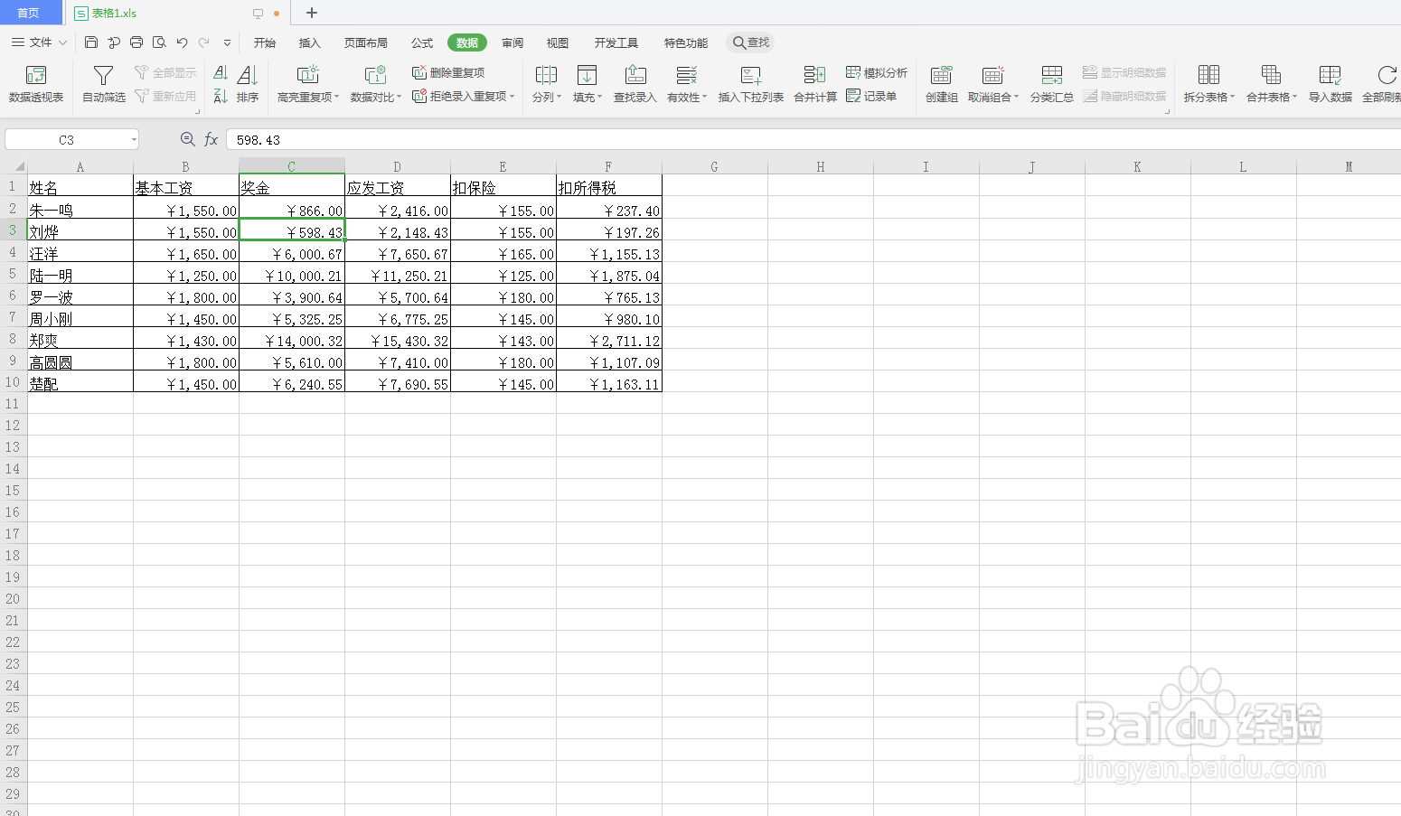Screen dimensions: 1401x816
Task: Undo the last action
Action: [182, 42]
